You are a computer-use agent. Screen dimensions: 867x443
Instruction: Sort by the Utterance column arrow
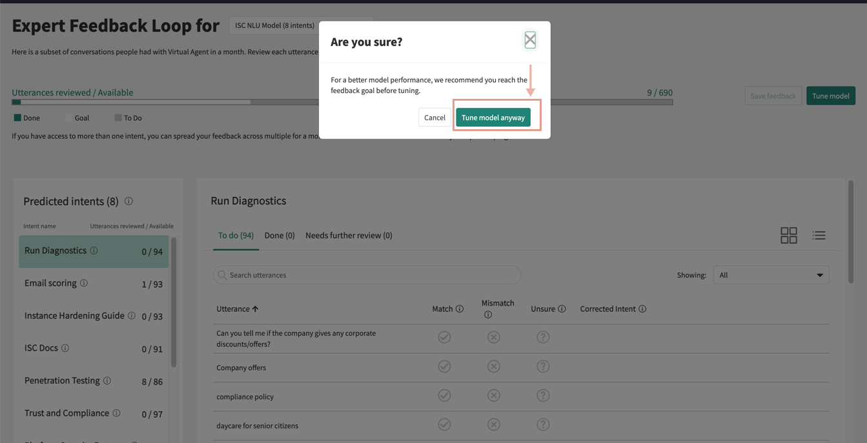[255, 309]
